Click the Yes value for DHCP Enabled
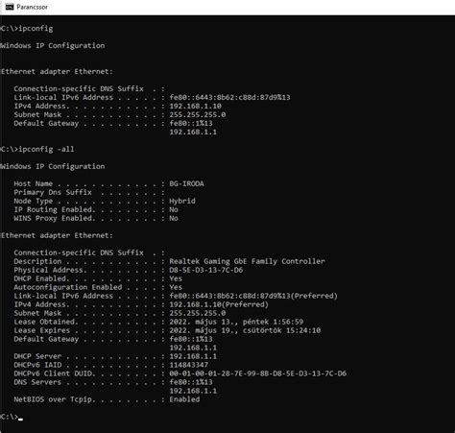 click(176, 278)
